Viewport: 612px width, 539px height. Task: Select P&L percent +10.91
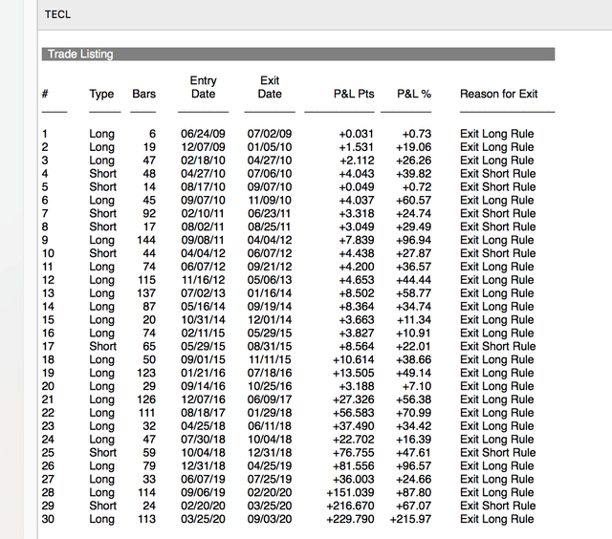(414, 333)
